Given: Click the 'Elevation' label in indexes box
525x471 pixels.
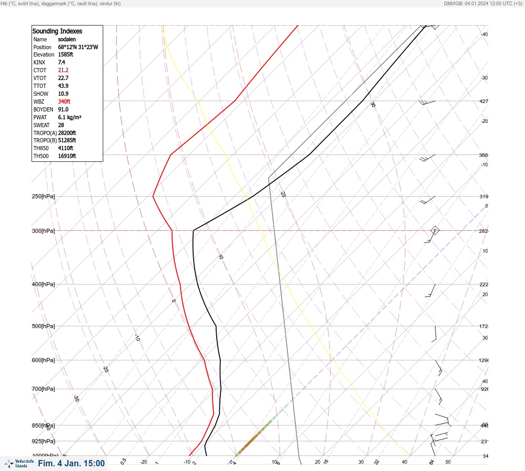Looking at the screenshot, I should 43,54.
